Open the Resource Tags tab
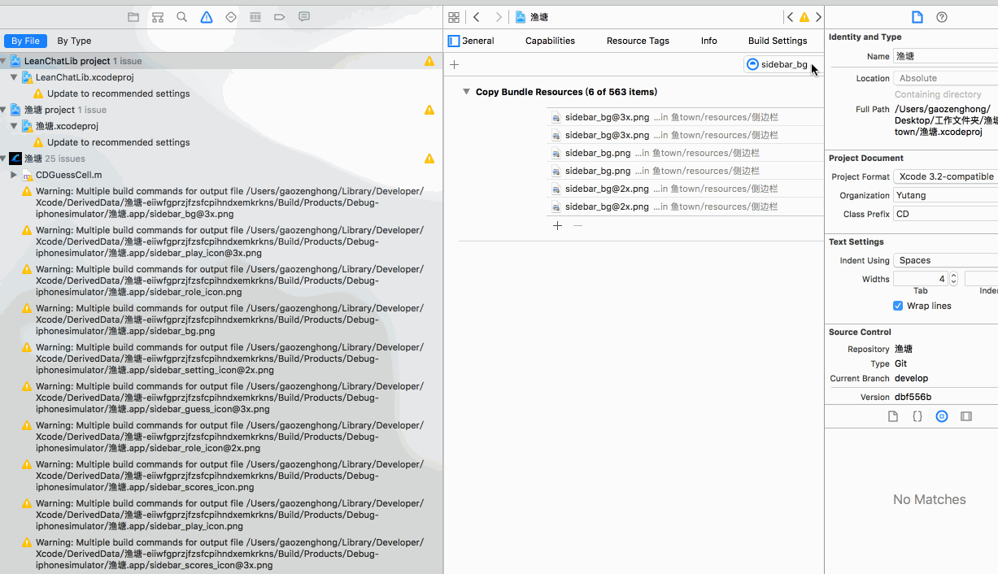The width and height of the screenshot is (998, 574). click(638, 41)
